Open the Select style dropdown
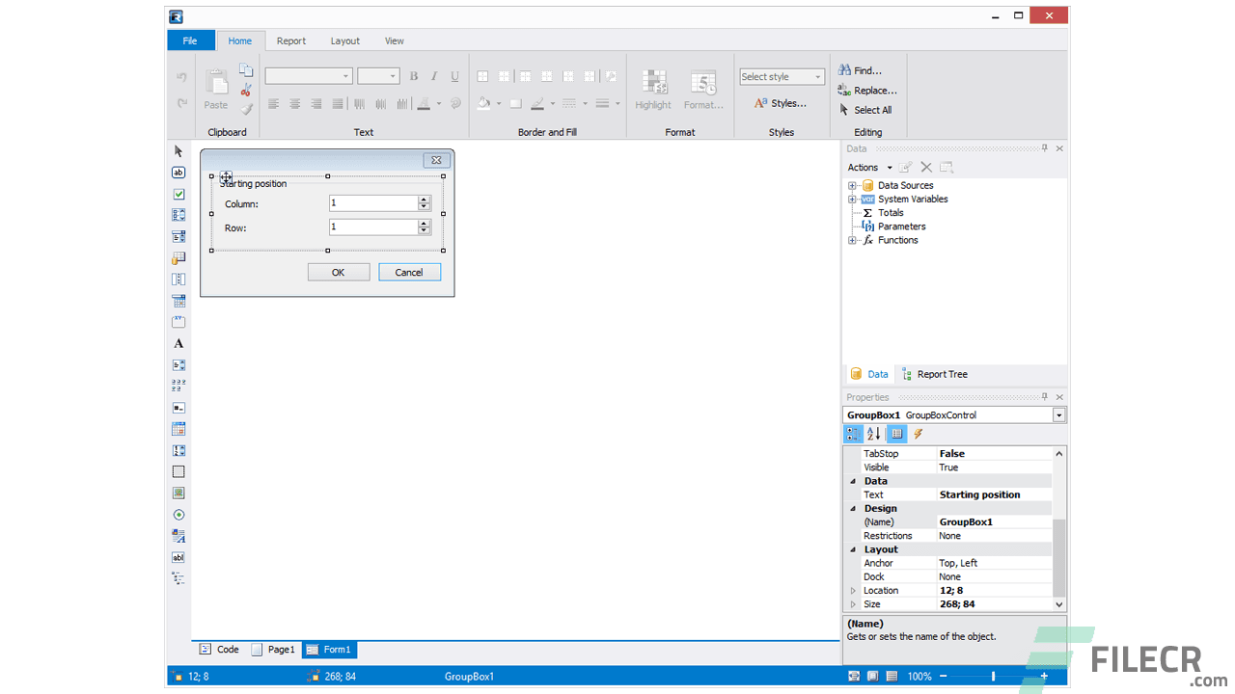Screen dimensions: 1235x694 (782, 77)
